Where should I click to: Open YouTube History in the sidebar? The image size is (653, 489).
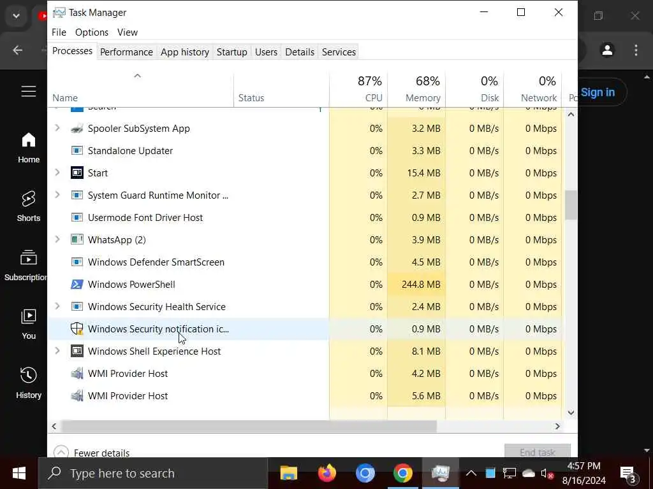[x=29, y=383]
